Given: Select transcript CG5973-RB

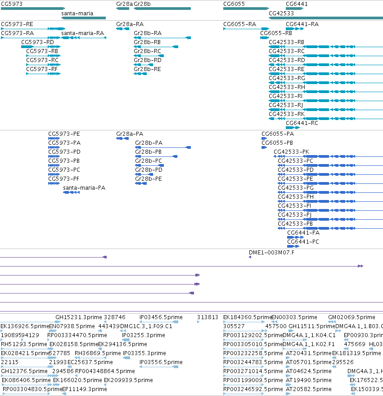Looking at the screenshot, I should coord(44,56).
